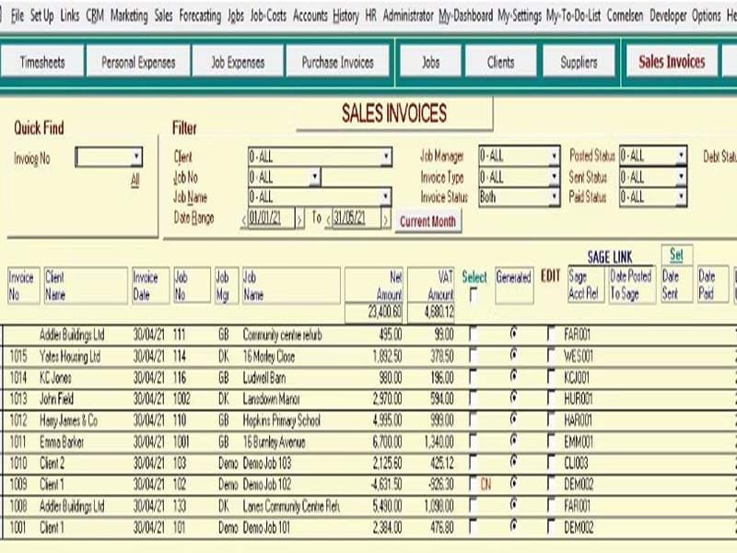Open the My-Dashboard menu
The width and height of the screenshot is (737, 553).
pyautogui.click(x=466, y=16)
